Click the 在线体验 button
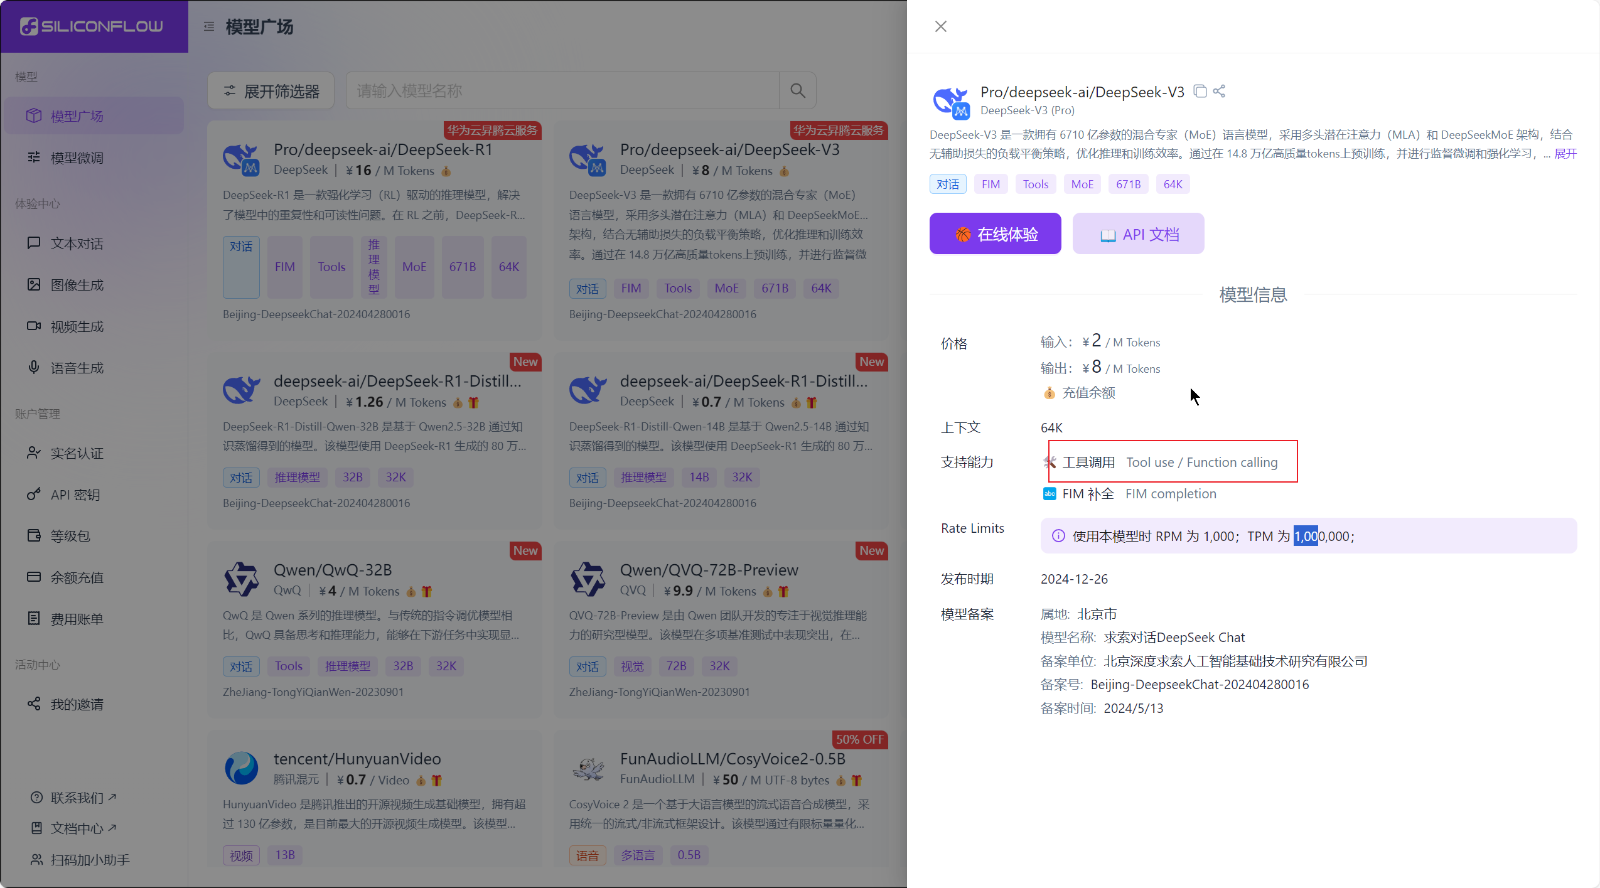This screenshot has height=888, width=1600. coord(995,234)
